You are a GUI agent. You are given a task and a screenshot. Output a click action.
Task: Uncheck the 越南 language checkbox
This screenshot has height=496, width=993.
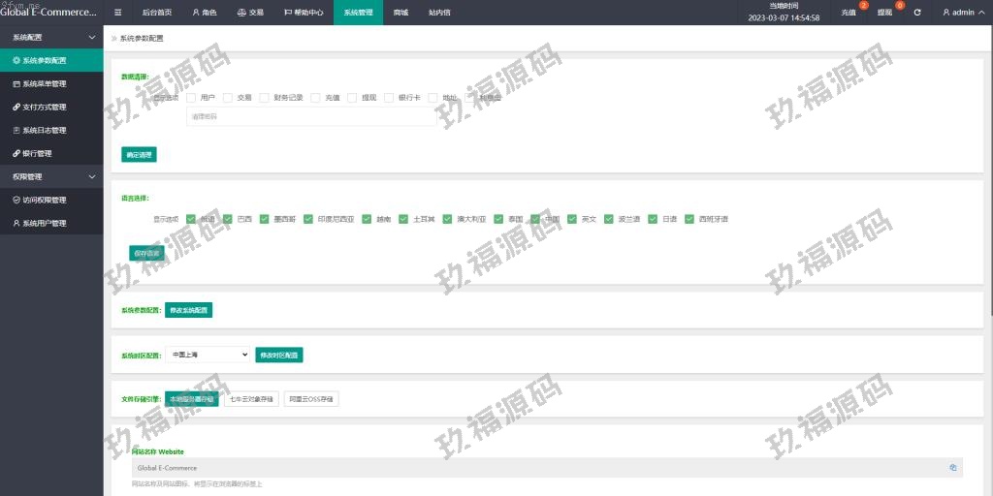[368, 219]
